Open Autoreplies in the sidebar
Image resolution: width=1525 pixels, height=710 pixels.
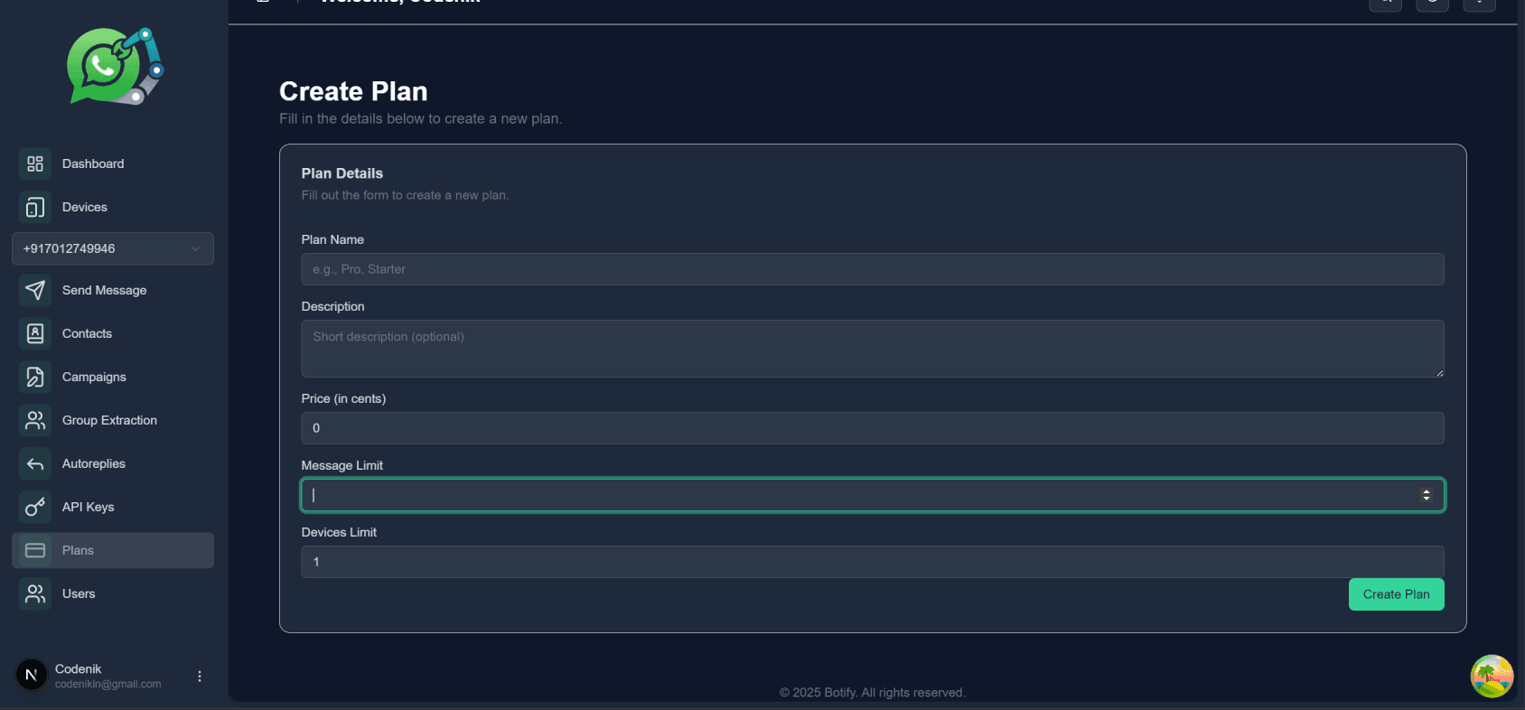coord(113,463)
